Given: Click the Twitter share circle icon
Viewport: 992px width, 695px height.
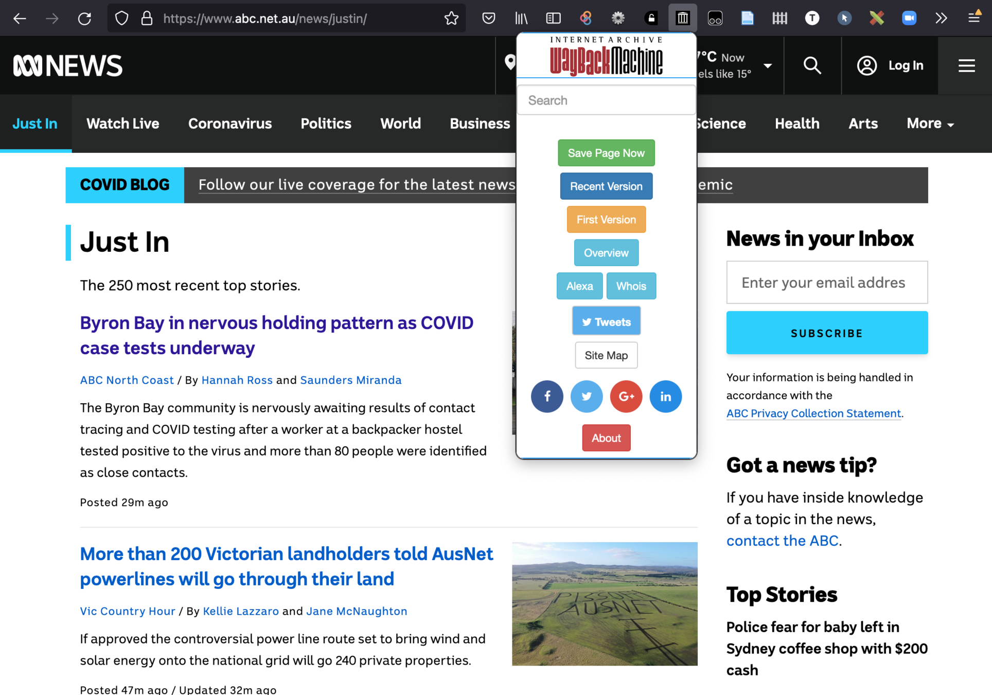Looking at the screenshot, I should click(587, 396).
